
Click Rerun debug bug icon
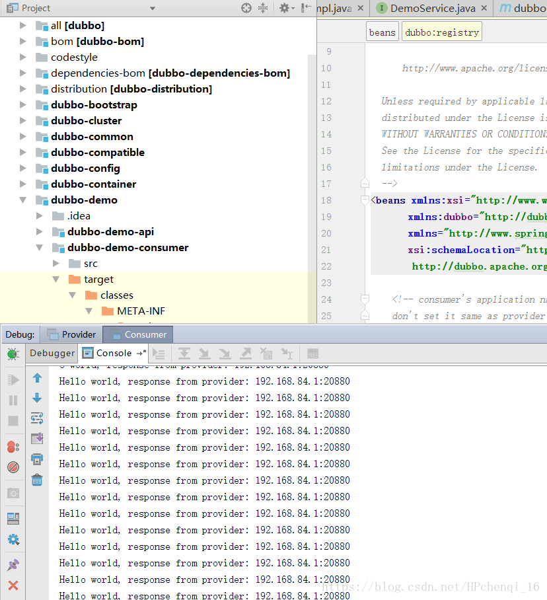(x=13, y=354)
